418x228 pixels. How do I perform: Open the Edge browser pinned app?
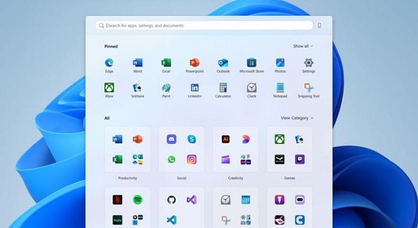pyautogui.click(x=109, y=63)
